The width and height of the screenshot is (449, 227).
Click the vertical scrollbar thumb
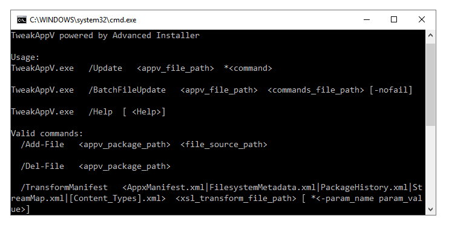[x=430, y=85]
